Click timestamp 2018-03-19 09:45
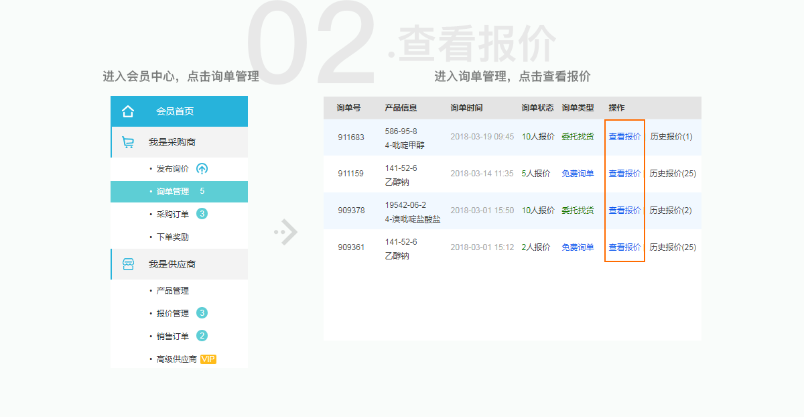This screenshot has width=804, height=417. point(482,137)
